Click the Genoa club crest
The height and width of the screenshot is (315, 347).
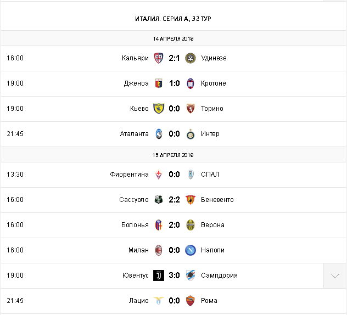158,83
